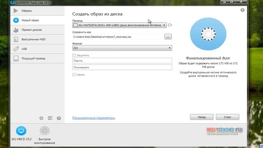The width and height of the screenshot is (263, 148).
Task: Refresh the drive list
Action: 170,25
